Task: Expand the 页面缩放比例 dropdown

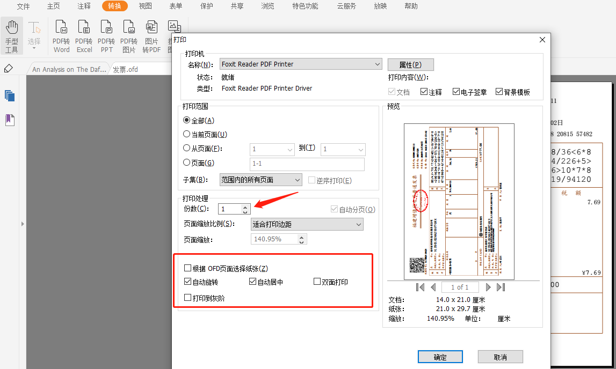Action: [307, 224]
